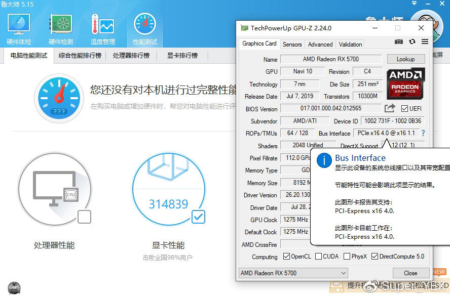Click the Revision field C4
Screen dimensions: 450x297
coord(367,71)
